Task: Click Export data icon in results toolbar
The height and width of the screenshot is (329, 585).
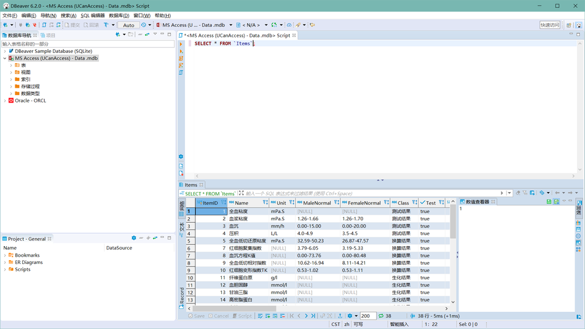Action: (x=340, y=316)
